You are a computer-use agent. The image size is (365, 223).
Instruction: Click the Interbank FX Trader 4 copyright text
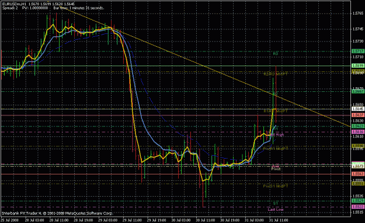[x=57, y=213]
